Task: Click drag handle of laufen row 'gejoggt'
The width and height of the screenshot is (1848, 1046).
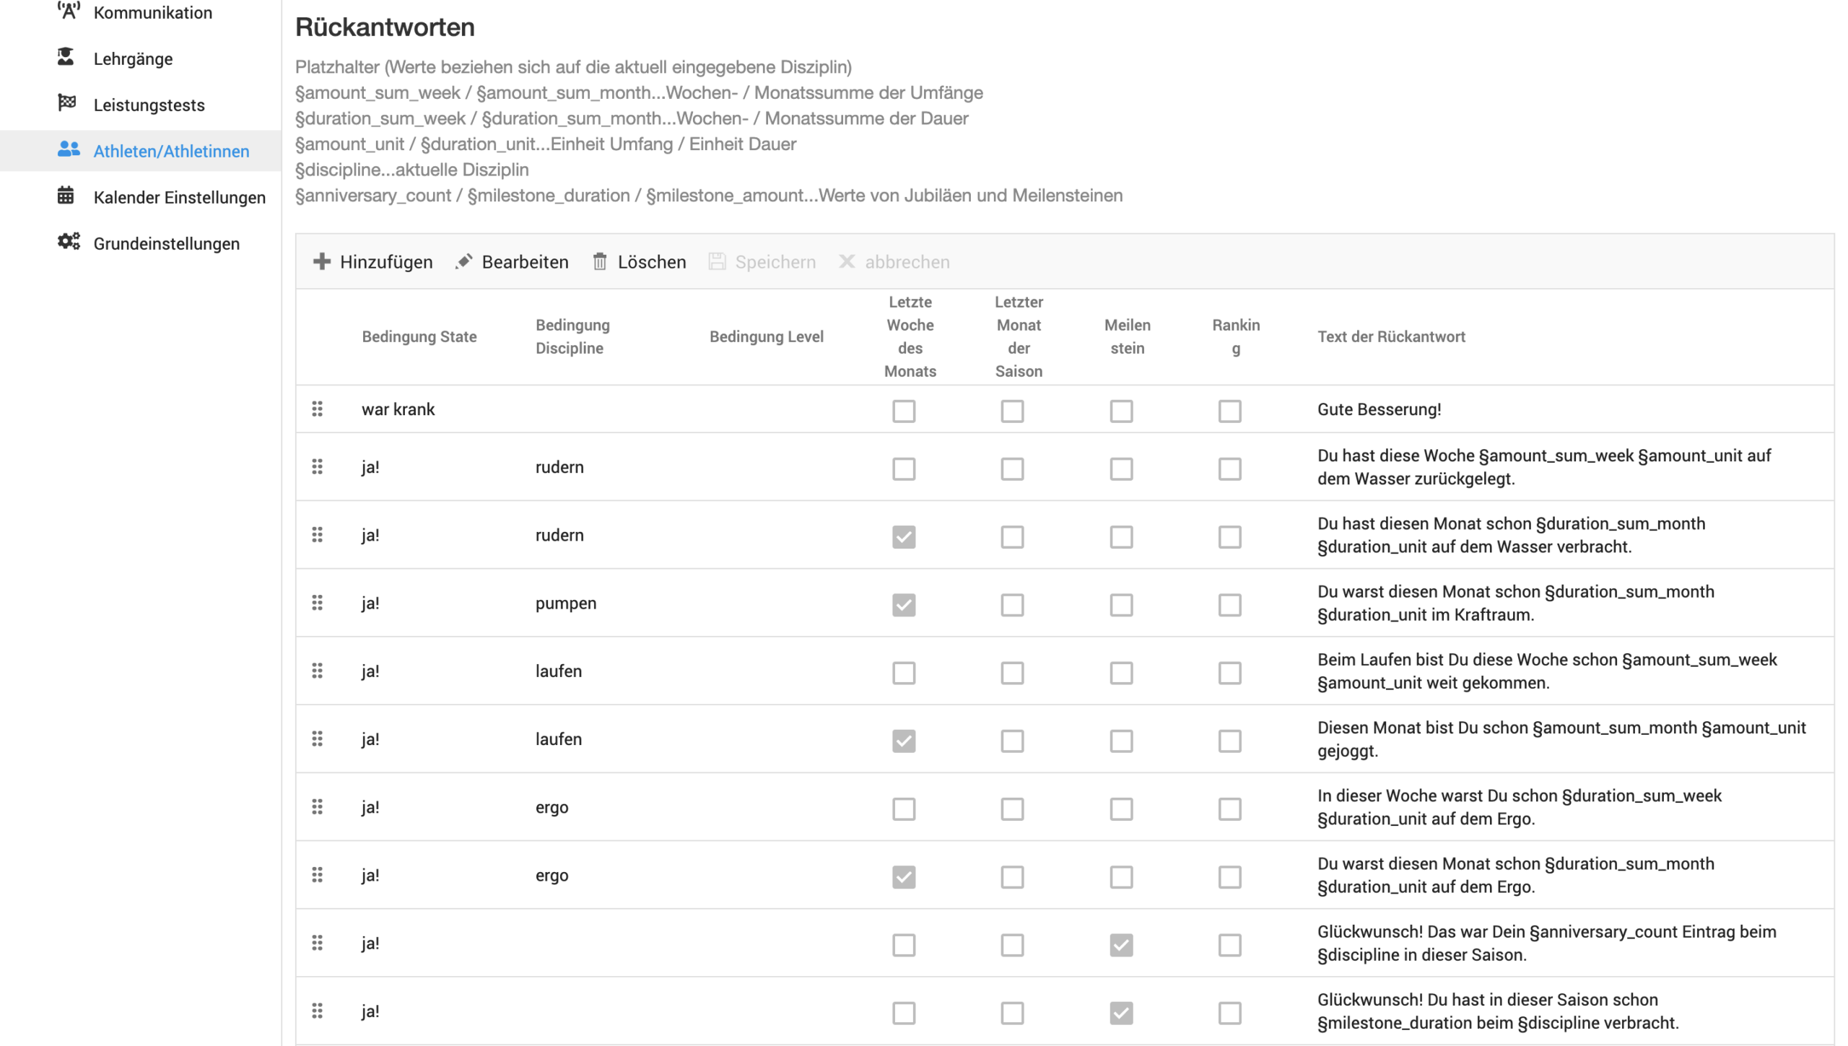Action: pyautogui.click(x=317, y=739)
